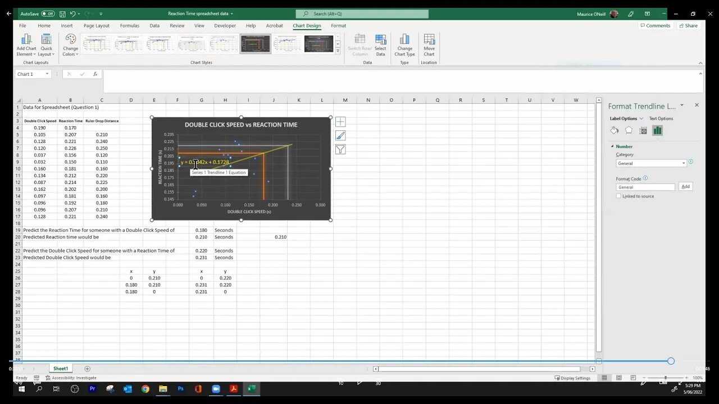719x404 pixels.
Task: Open Display Settings in status bar
Action: [573, 378]
